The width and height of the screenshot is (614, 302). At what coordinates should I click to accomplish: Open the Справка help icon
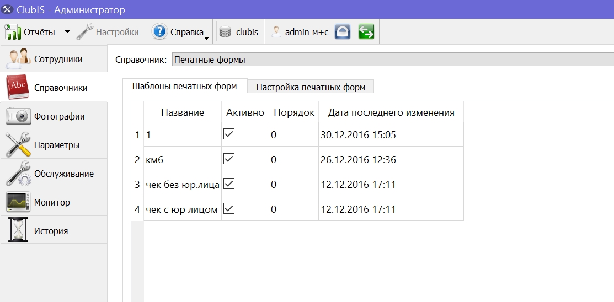tap(159, 31)
